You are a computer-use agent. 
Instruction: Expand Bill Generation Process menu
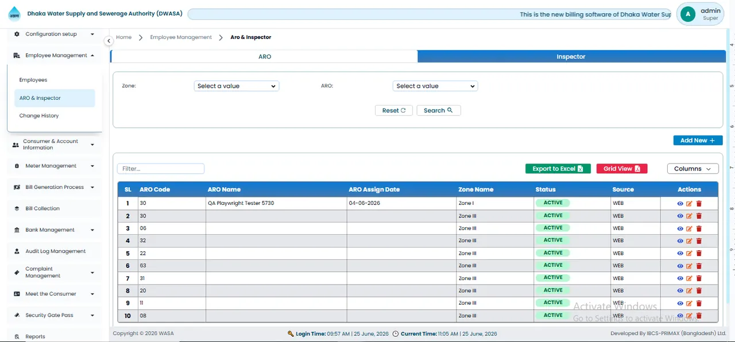(x=92, y=187)
